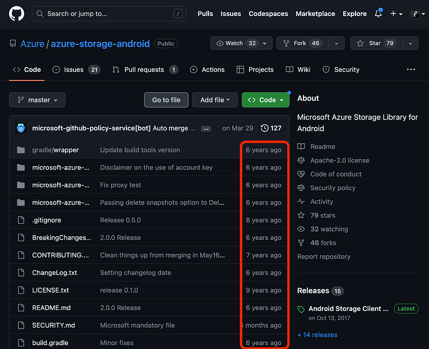Click the SECURITY.md file icon

pos(21,325)
